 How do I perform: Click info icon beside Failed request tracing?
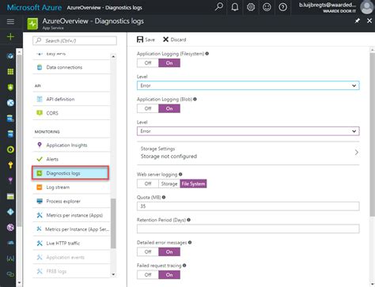click(184, 266)
